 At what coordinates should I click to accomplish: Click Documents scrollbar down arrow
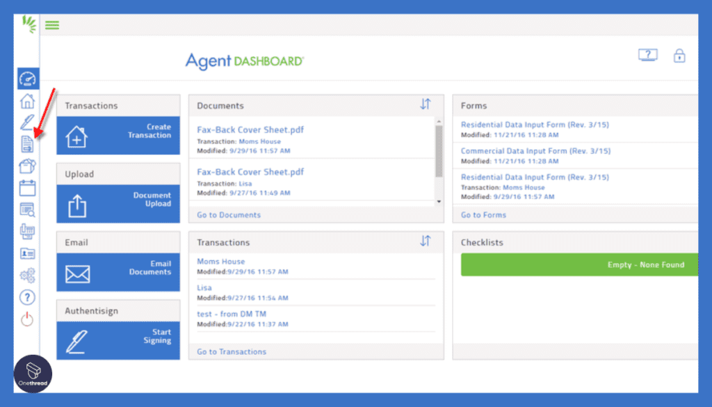439,201
